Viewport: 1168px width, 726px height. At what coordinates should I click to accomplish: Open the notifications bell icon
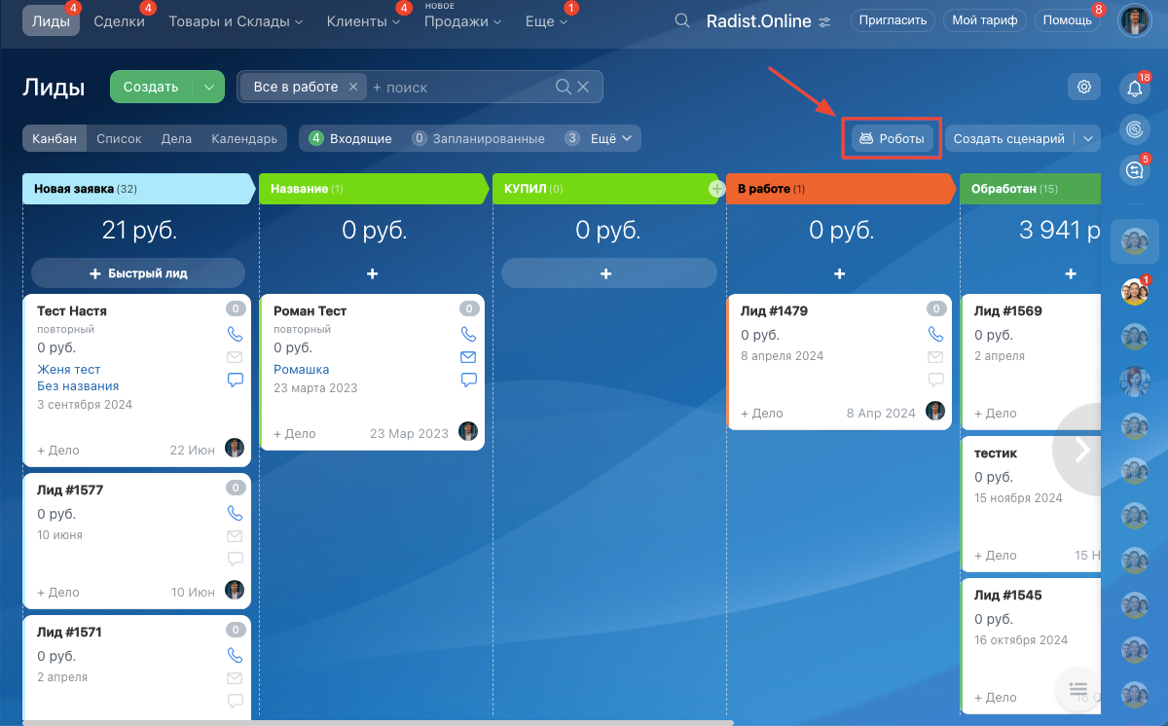point(1134,89)
